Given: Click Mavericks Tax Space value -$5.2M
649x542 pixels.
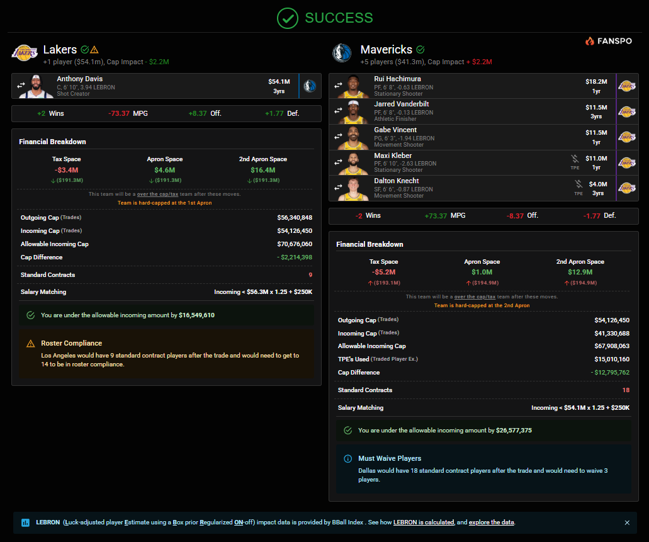Looking at the screenshot, I should click(384, 273).
